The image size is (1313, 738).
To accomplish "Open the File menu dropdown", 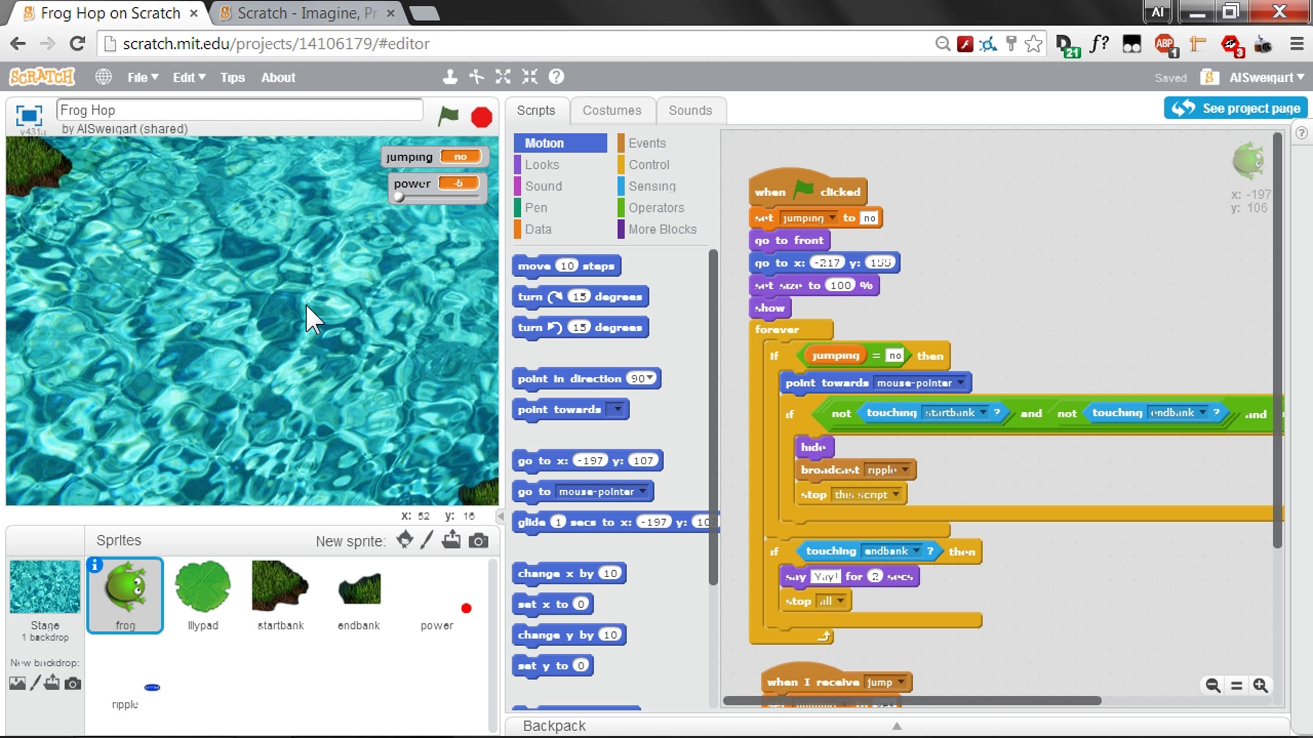I will (143, 78).
